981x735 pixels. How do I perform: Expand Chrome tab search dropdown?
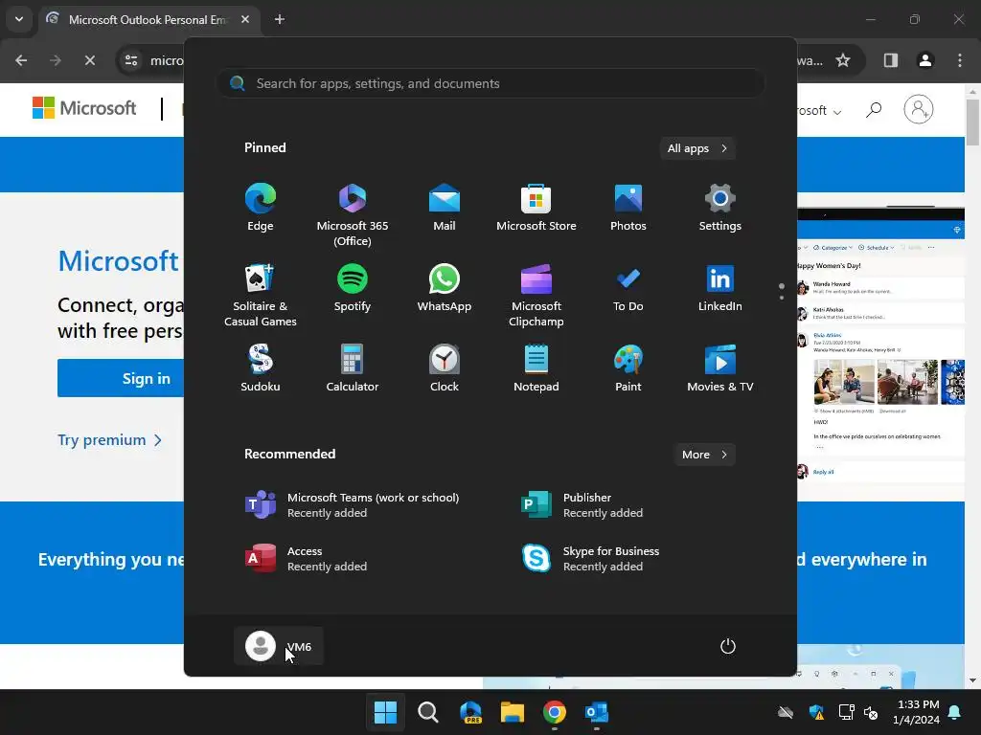19,19
